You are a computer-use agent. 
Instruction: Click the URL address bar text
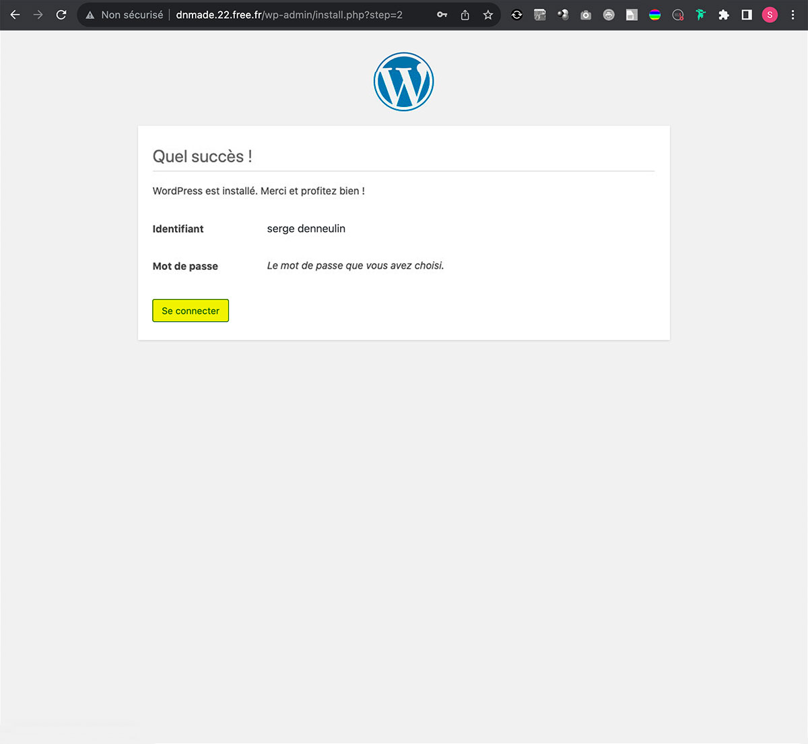click(289, 15)
